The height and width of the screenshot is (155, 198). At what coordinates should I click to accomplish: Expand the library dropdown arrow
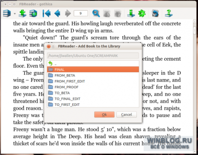(15, 13)
